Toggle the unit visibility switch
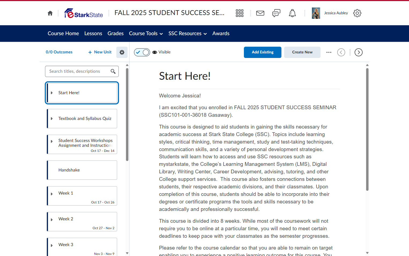Screen dimensions: 409x256 pyautogui.click(x=142, y=52)
